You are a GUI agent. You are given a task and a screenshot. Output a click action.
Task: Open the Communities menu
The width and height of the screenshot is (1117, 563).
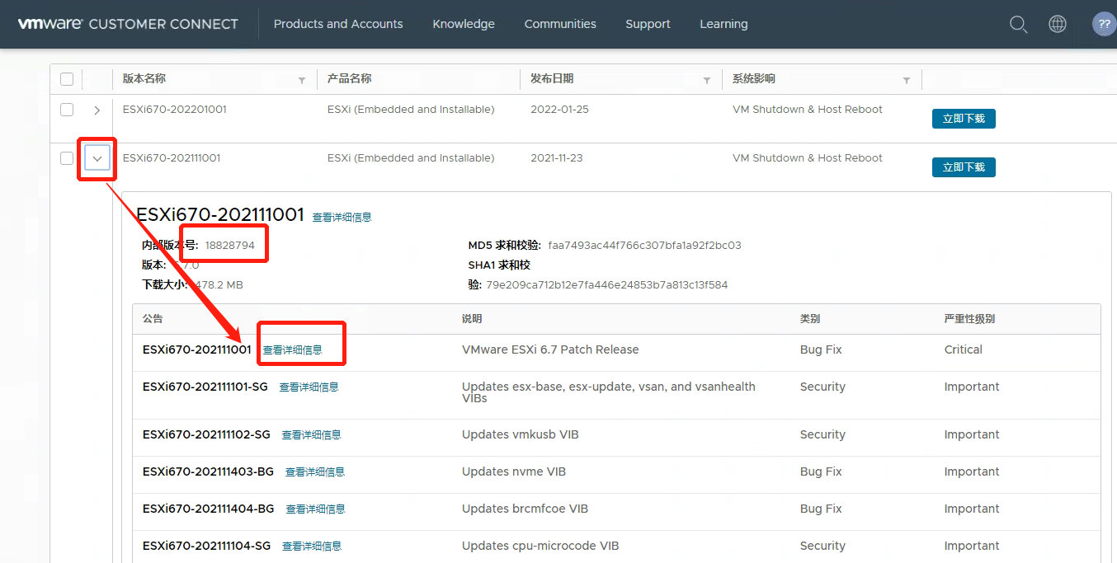pyautogui.click(x=560, y=24)
